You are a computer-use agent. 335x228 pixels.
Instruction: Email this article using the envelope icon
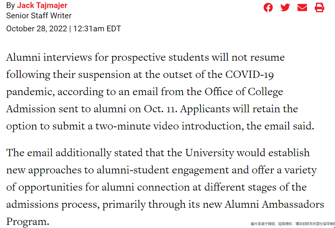click(x=302, y=8)
